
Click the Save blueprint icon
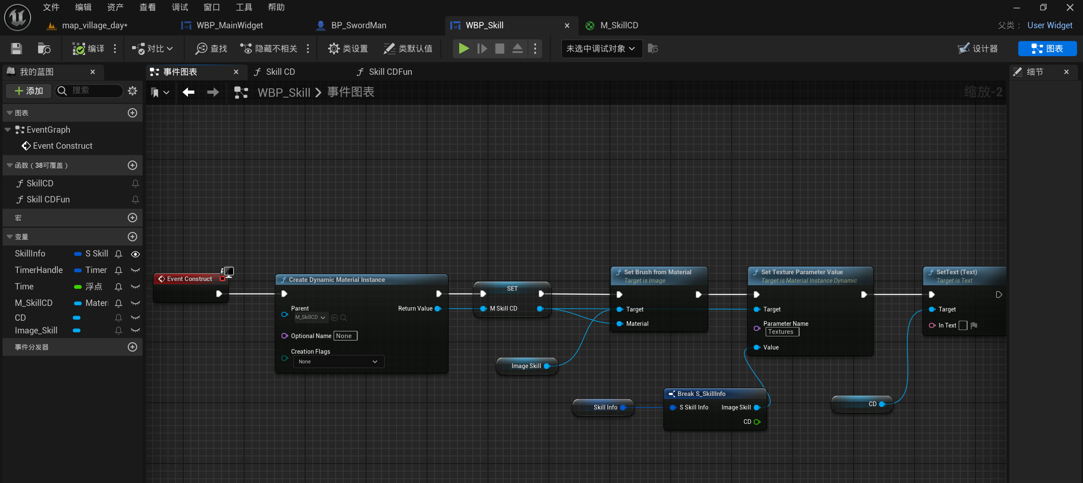click(x=16, y=49)
